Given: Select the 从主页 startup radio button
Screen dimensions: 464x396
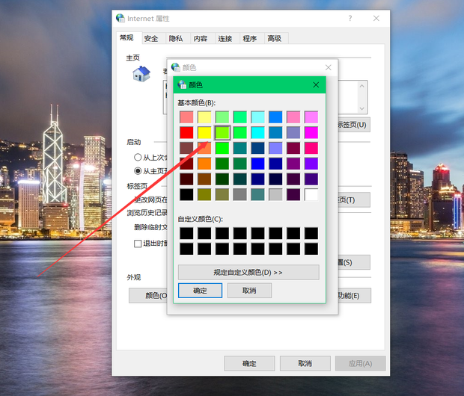Looking at the screenshot, I should (138, 171).
